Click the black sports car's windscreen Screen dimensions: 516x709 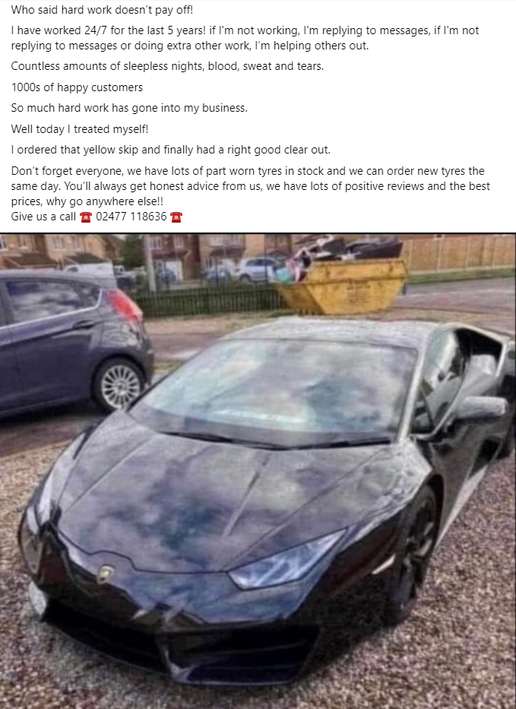coord(276,389)
